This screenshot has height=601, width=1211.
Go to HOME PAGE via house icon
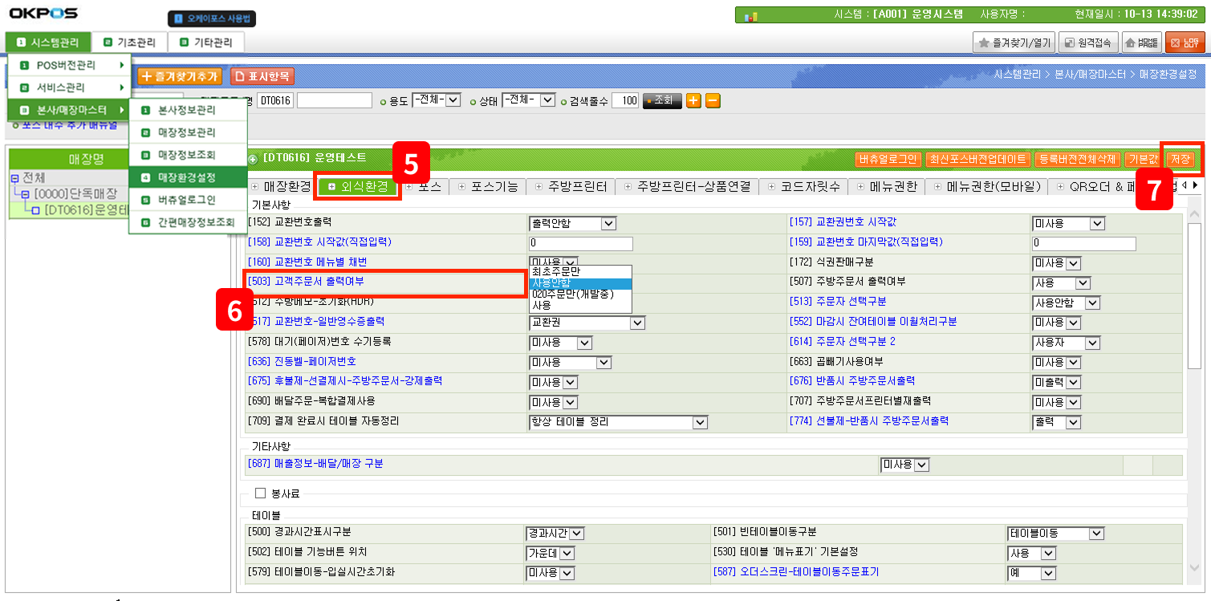coord(1141,43)
